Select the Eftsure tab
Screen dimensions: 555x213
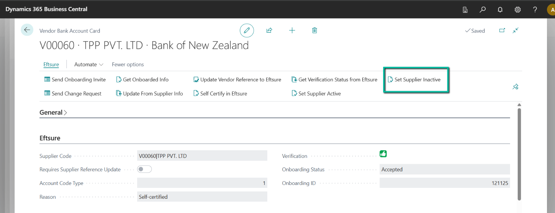[x=51, y=64]
